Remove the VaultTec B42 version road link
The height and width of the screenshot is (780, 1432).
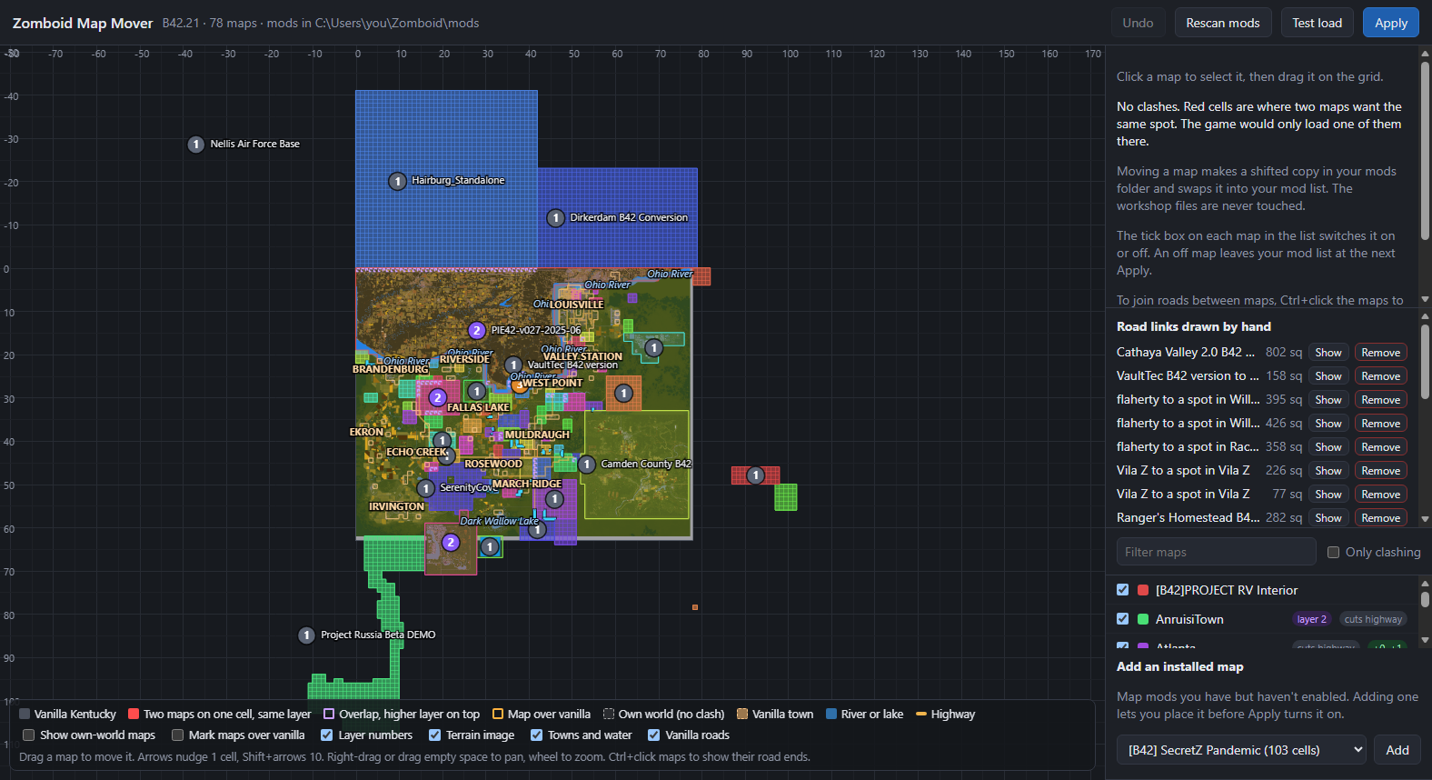click(x=1381, y=376)
